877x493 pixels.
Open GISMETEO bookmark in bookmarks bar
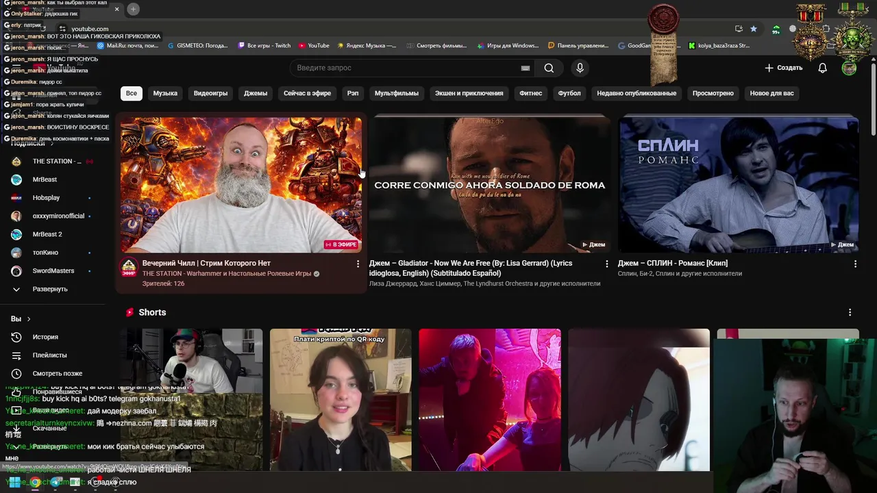[198, 46]
